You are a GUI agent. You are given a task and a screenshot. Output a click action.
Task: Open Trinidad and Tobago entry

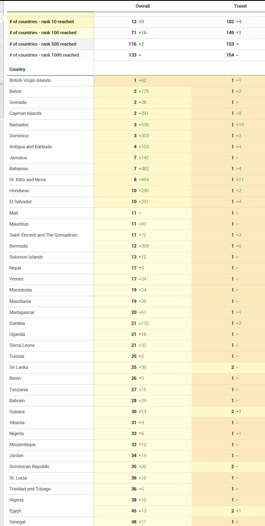click(x=30, y=489)
